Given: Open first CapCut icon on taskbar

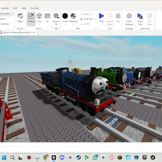Looking at the screenshot, I should [x=70, y=157].
